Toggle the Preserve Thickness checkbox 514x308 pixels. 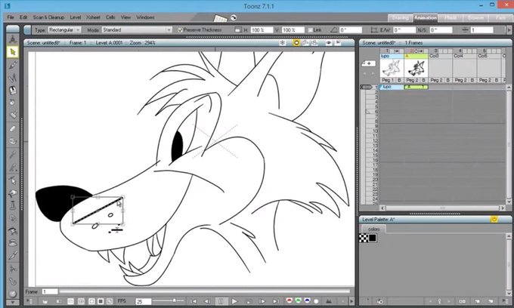pos(180,29)
